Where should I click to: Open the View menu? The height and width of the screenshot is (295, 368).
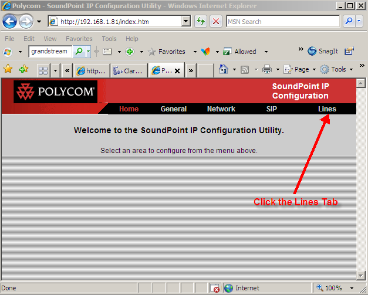[x=50, y=39]
